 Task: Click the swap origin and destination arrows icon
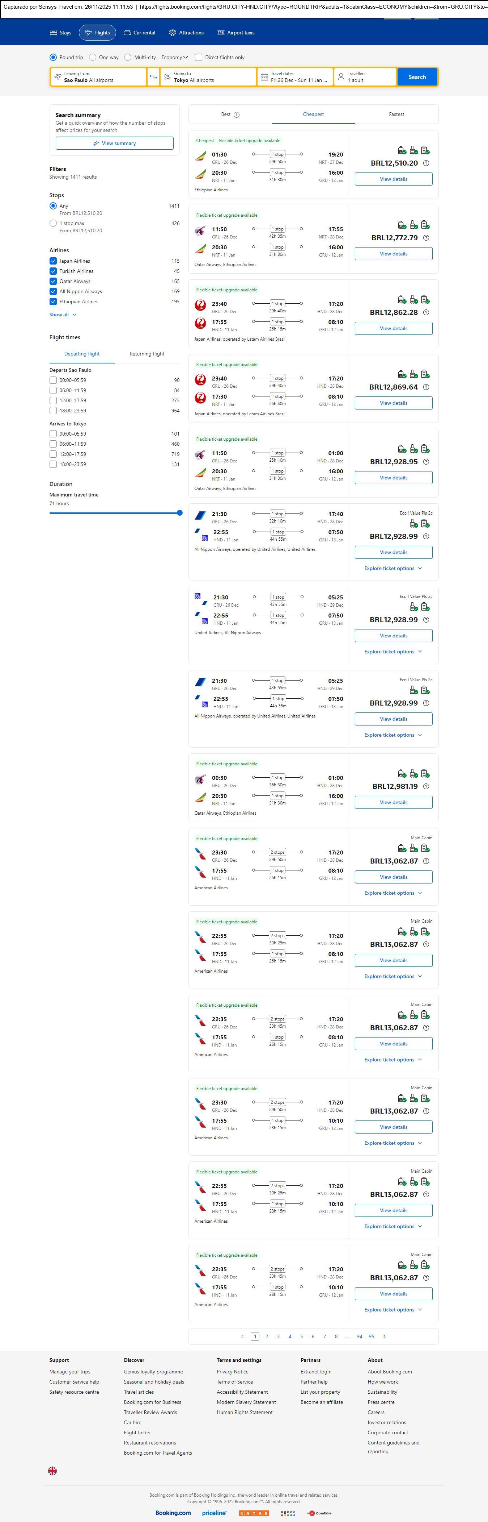(x=153, y=77)
